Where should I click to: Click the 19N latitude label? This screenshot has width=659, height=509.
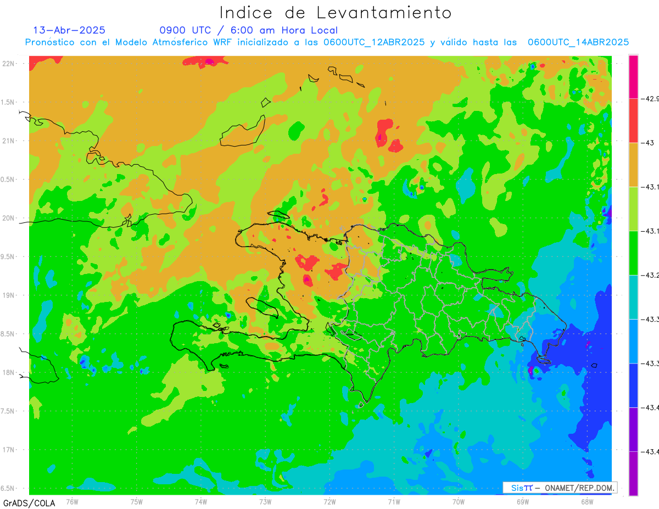(x=8, y=295)
